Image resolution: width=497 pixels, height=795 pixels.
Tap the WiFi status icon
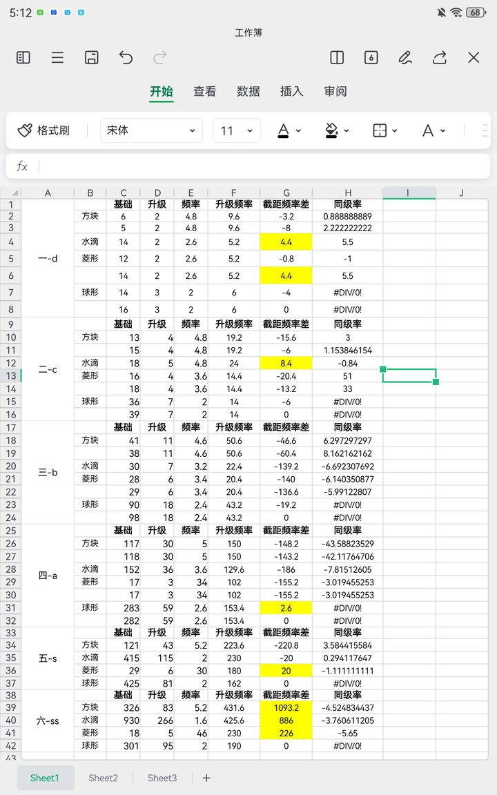click(x=456, y=12)
